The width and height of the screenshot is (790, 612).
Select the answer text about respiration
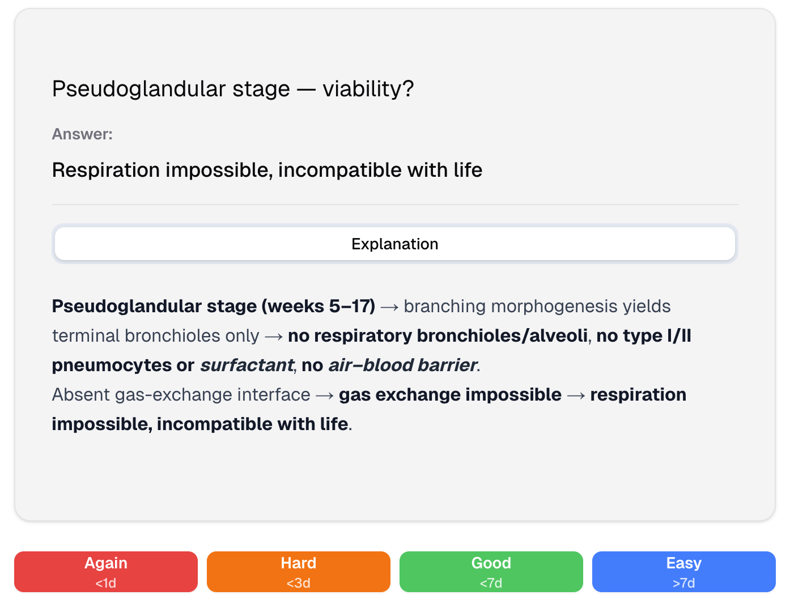coord(267,169)
